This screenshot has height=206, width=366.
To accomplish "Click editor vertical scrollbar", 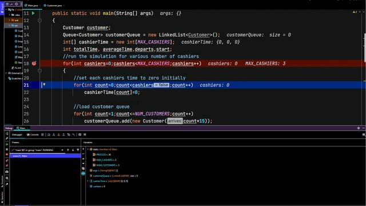I will 365,48.
